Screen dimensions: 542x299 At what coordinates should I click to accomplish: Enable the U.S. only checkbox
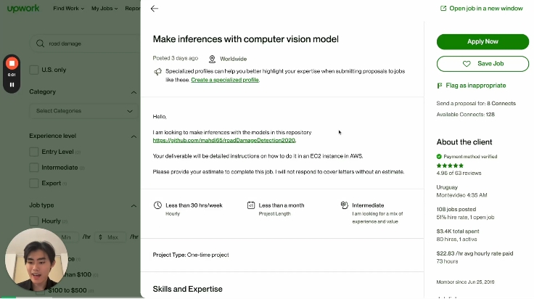tap(33, 70)
